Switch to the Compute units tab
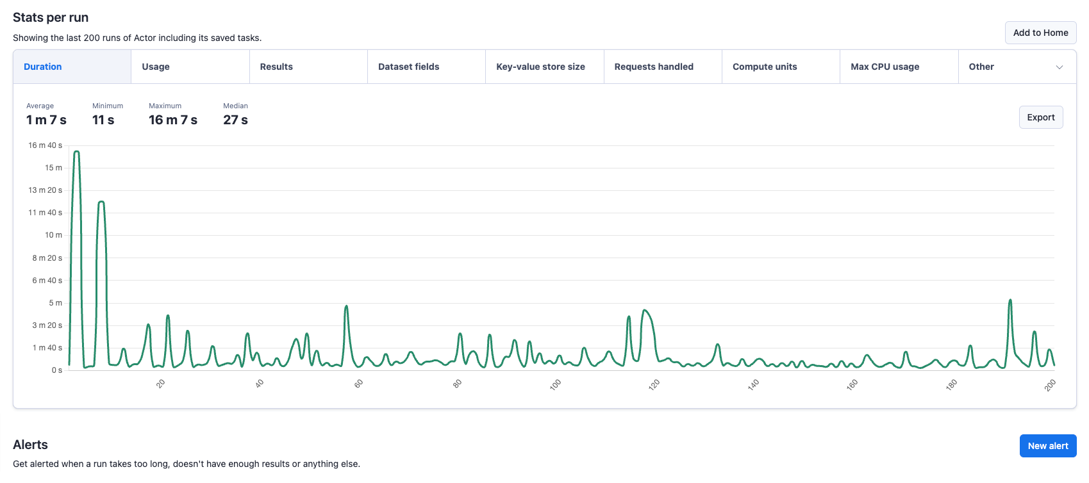 click(781, 67)
